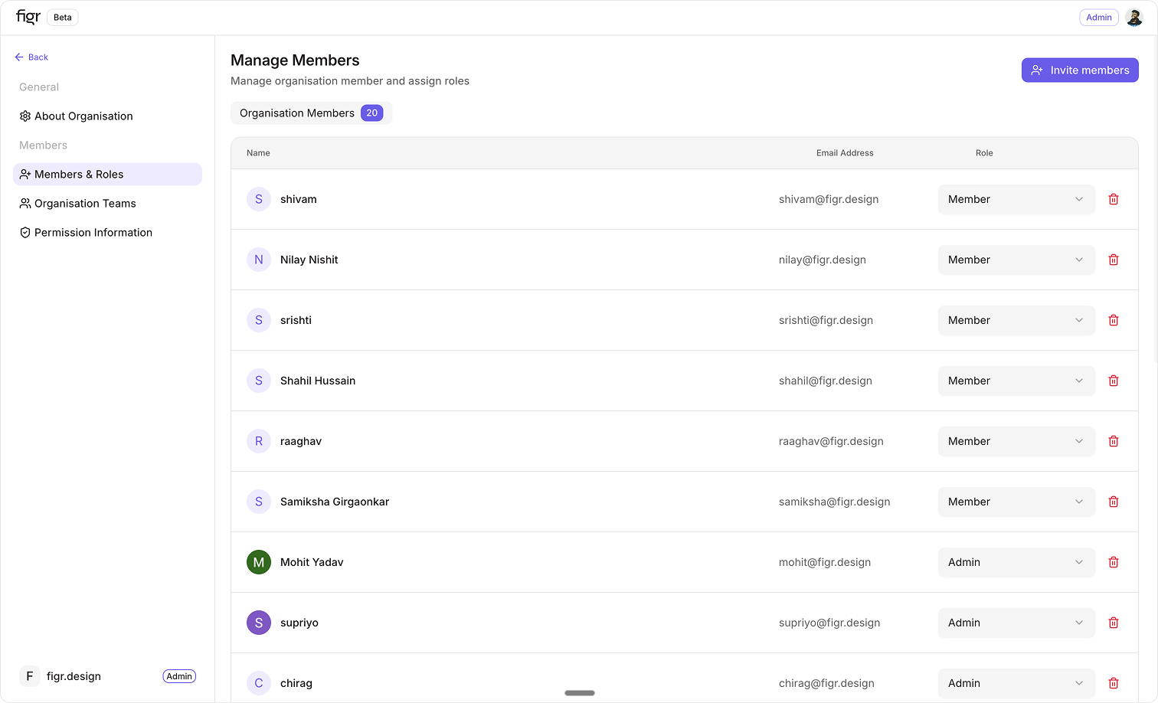Click the Admin badge in header

tap(1098, 18)
